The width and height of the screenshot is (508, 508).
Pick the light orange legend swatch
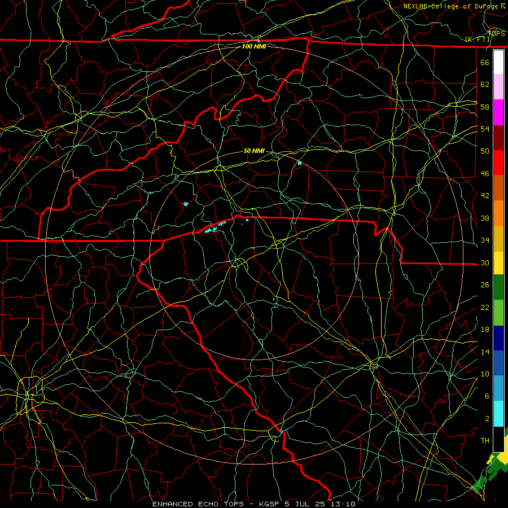tap(498, 213)
